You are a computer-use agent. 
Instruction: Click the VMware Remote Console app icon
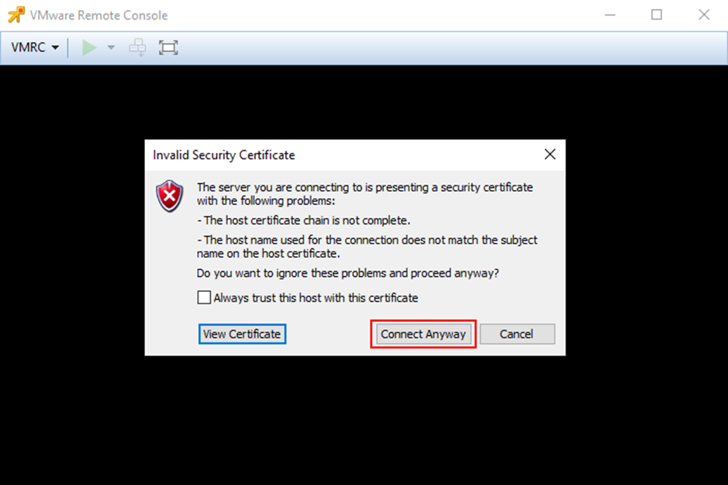(x=16, y=15)
